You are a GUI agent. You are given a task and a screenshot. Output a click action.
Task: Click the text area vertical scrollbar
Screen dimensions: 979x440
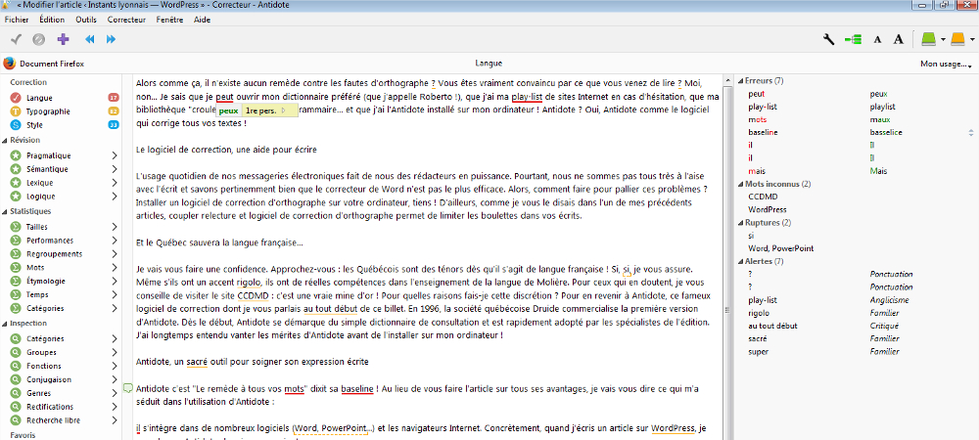tap(727, 257)
